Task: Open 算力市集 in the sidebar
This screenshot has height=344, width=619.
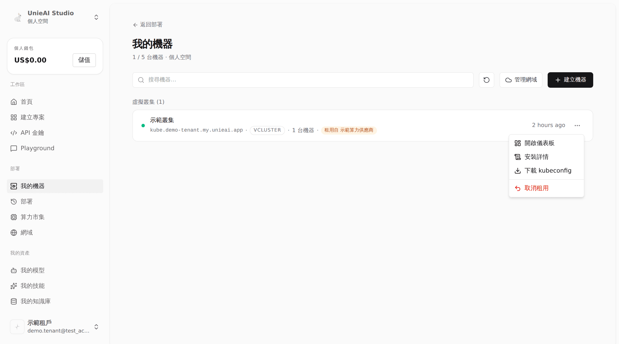Action: tap(55, 217)
